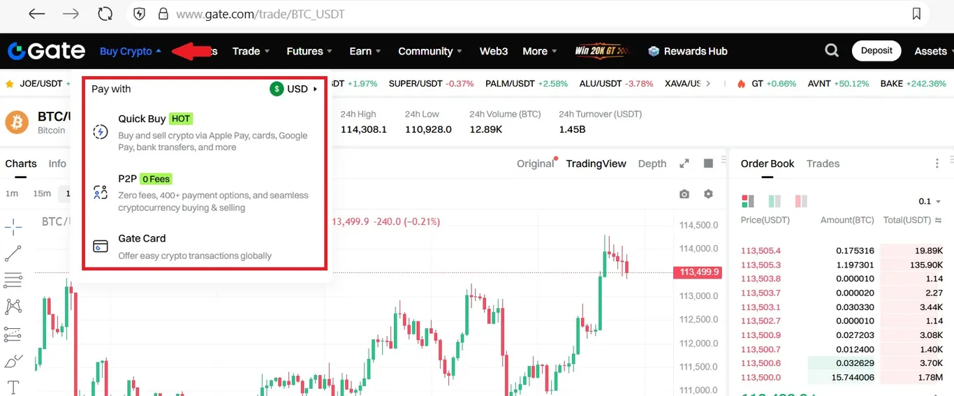
Task: Click the browser address bar URL
Action: (x=260, y=14)
